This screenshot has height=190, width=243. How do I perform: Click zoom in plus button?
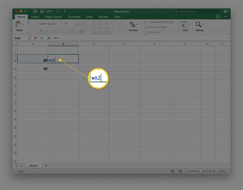pos(214,171)
